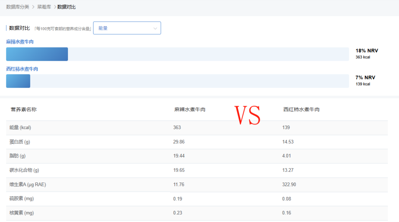This screenshot has width=399, height=222.
Task: Click the chevron arrow before 数据对比 breadcrumb
Action: 55,7
